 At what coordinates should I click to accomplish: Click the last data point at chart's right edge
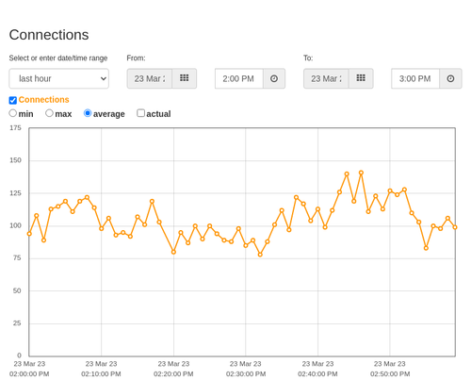(455, 227)
